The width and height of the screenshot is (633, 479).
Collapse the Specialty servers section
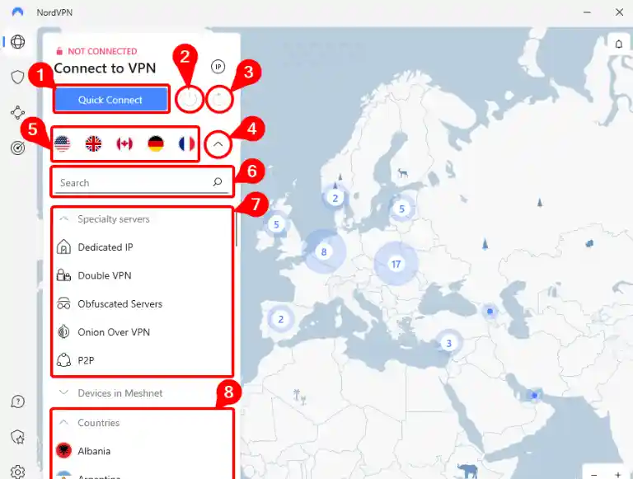pos(63,219)
